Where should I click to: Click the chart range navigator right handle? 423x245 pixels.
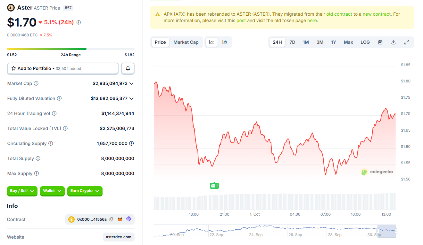(x=396, y=231)
